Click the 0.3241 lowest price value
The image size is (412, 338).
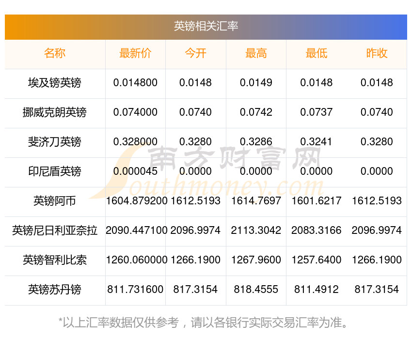316,142
